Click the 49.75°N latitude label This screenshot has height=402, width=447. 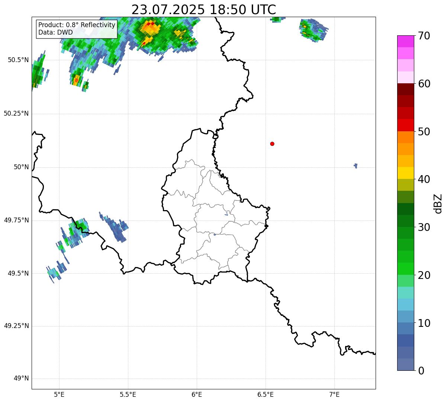(x=16, y=220)
